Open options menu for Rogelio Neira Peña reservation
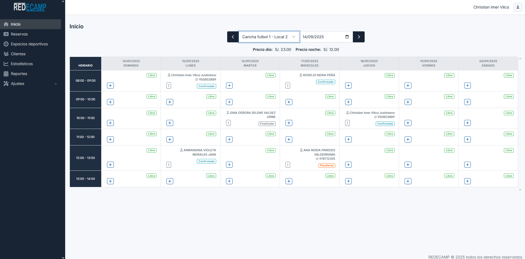The height and width of the screenshot is (259, 525). (288, 86)
